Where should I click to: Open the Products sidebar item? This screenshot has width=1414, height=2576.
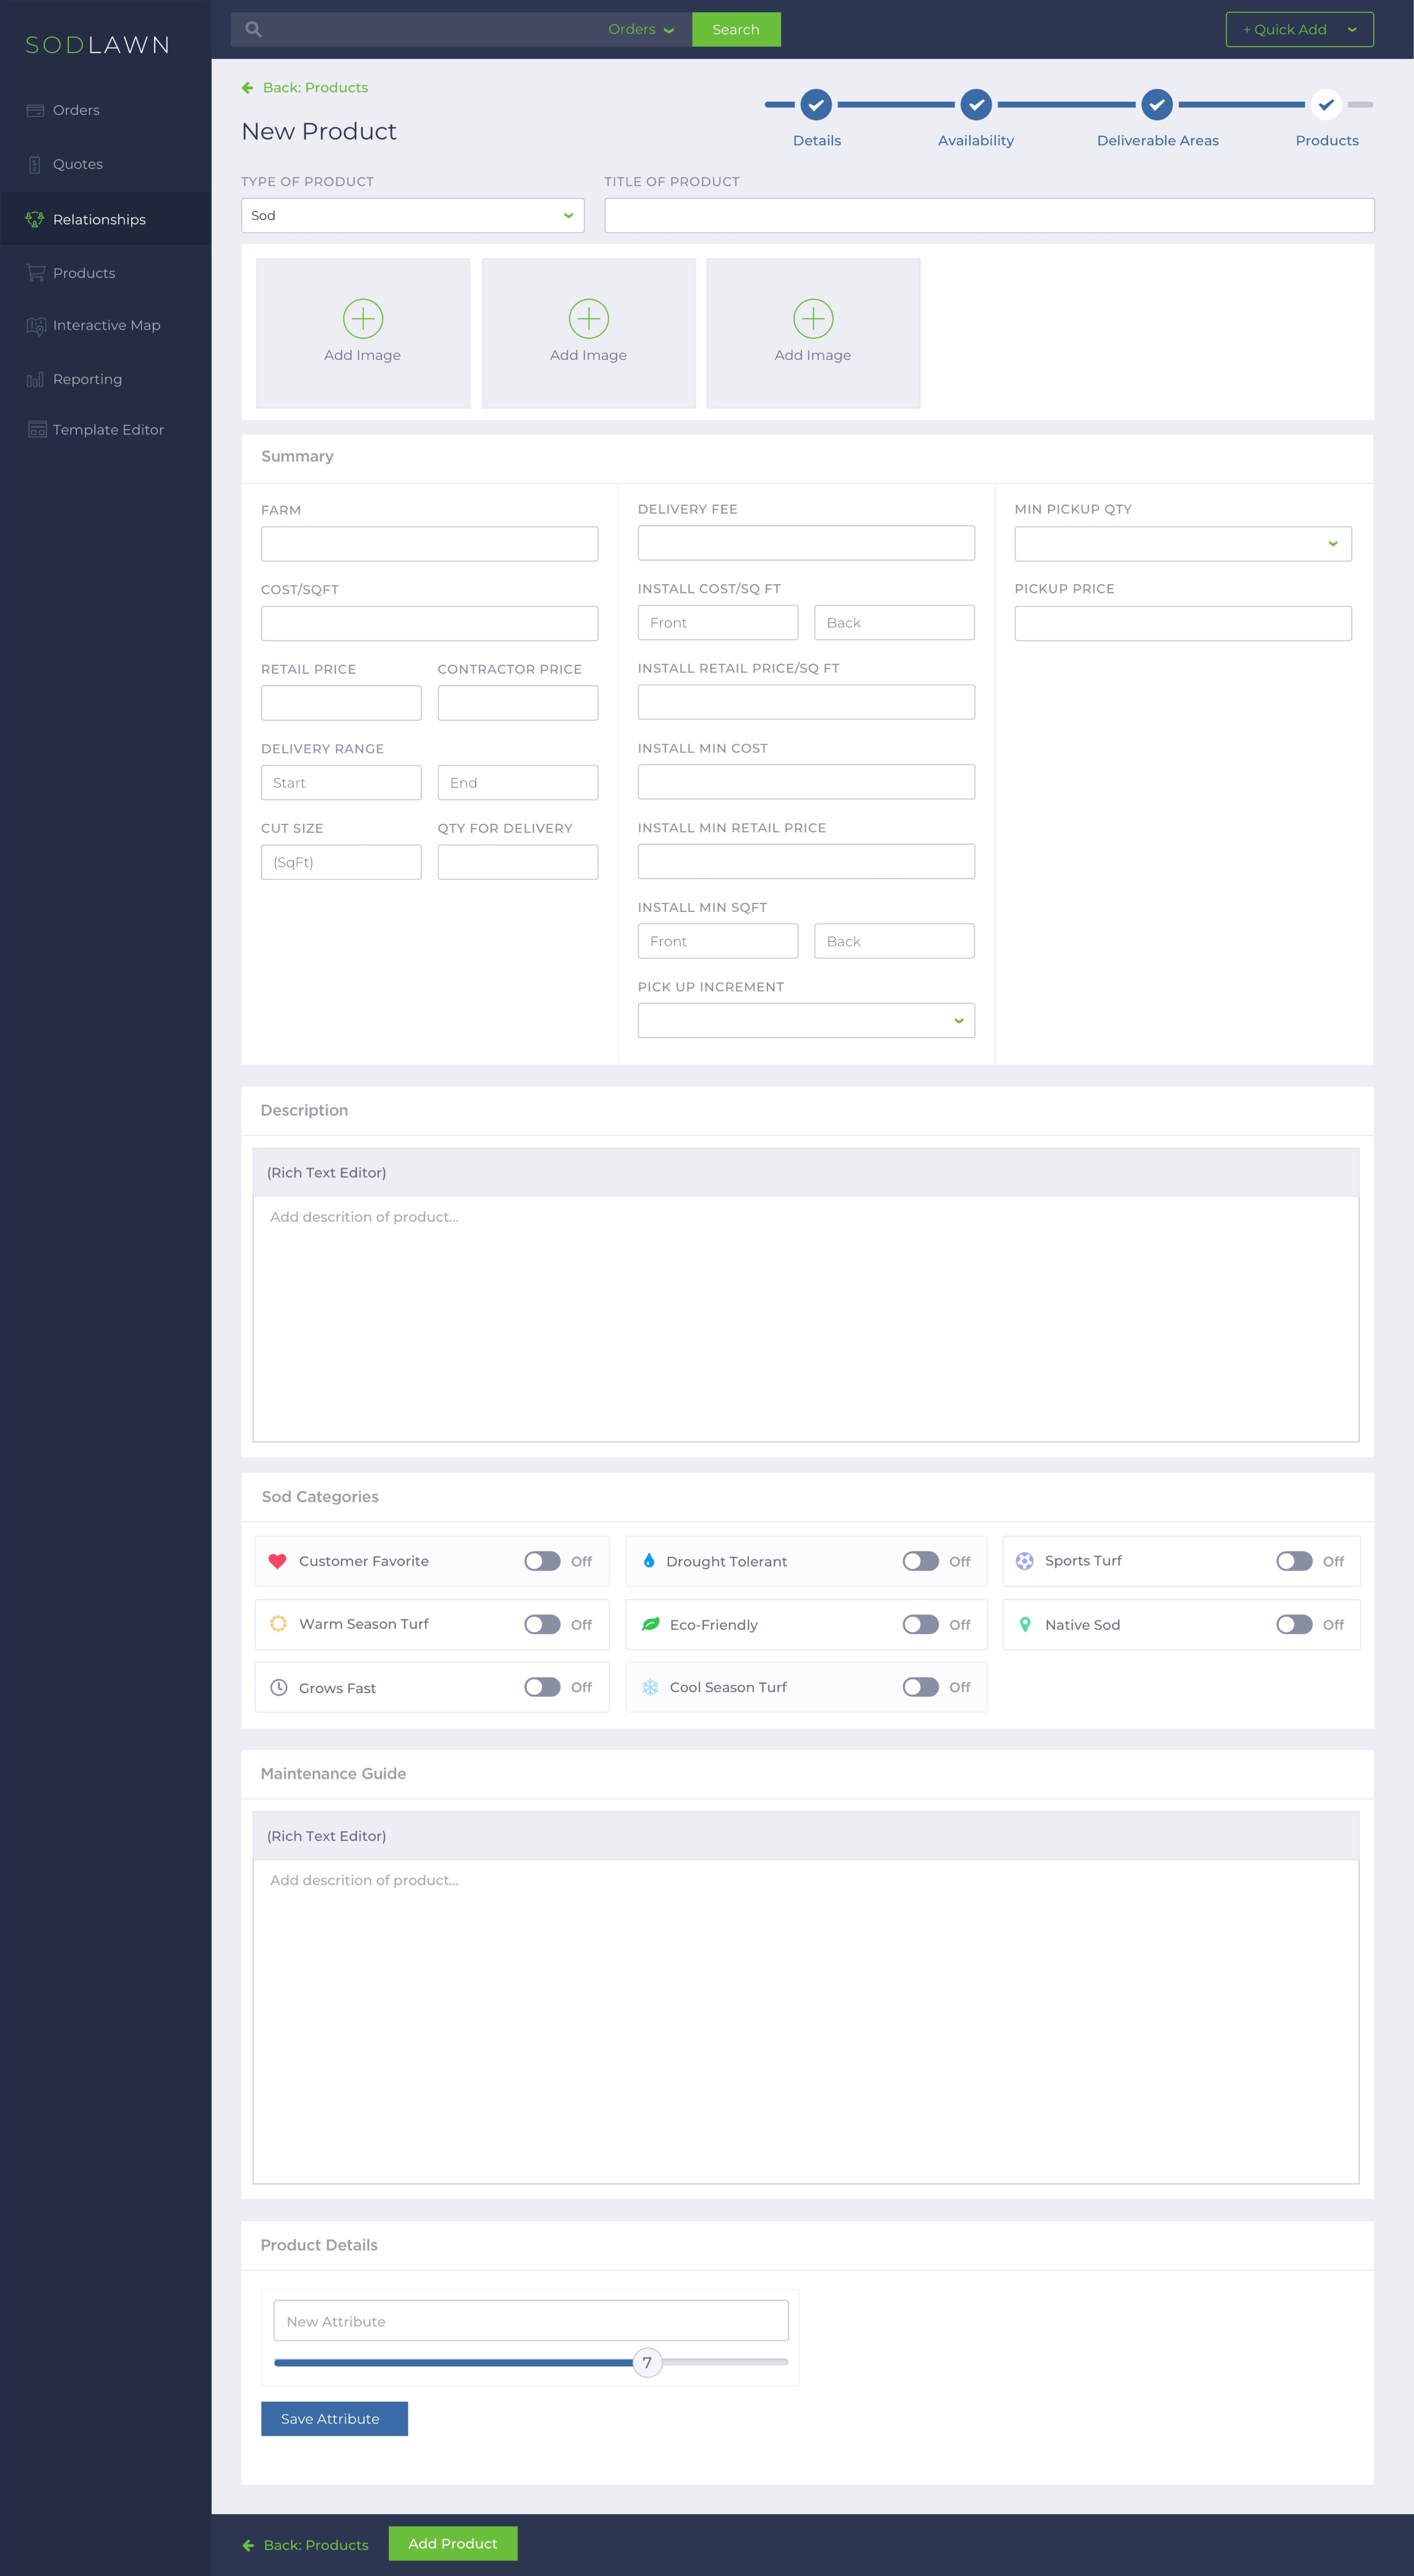pyautogui.click(x=105, y=273)
